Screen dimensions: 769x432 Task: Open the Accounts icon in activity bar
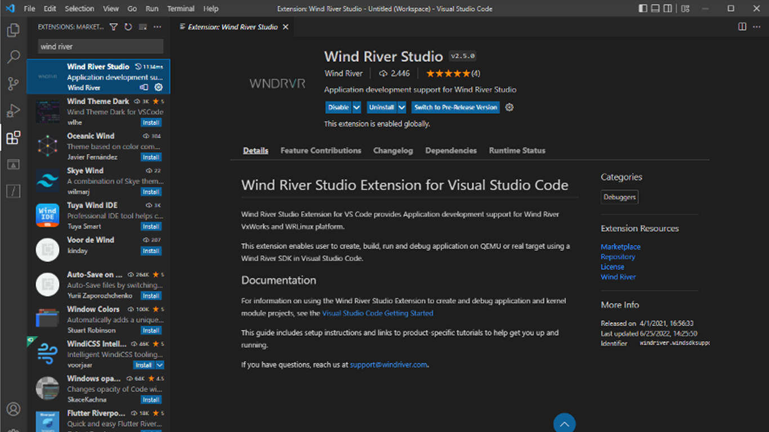[x=14, y=409]
